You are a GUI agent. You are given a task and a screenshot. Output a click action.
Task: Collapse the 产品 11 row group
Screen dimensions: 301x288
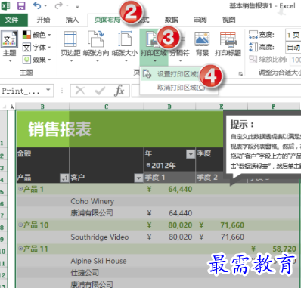coord(20,249)
